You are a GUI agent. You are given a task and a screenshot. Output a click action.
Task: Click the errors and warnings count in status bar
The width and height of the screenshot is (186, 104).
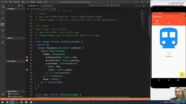[x=16, y=99]
